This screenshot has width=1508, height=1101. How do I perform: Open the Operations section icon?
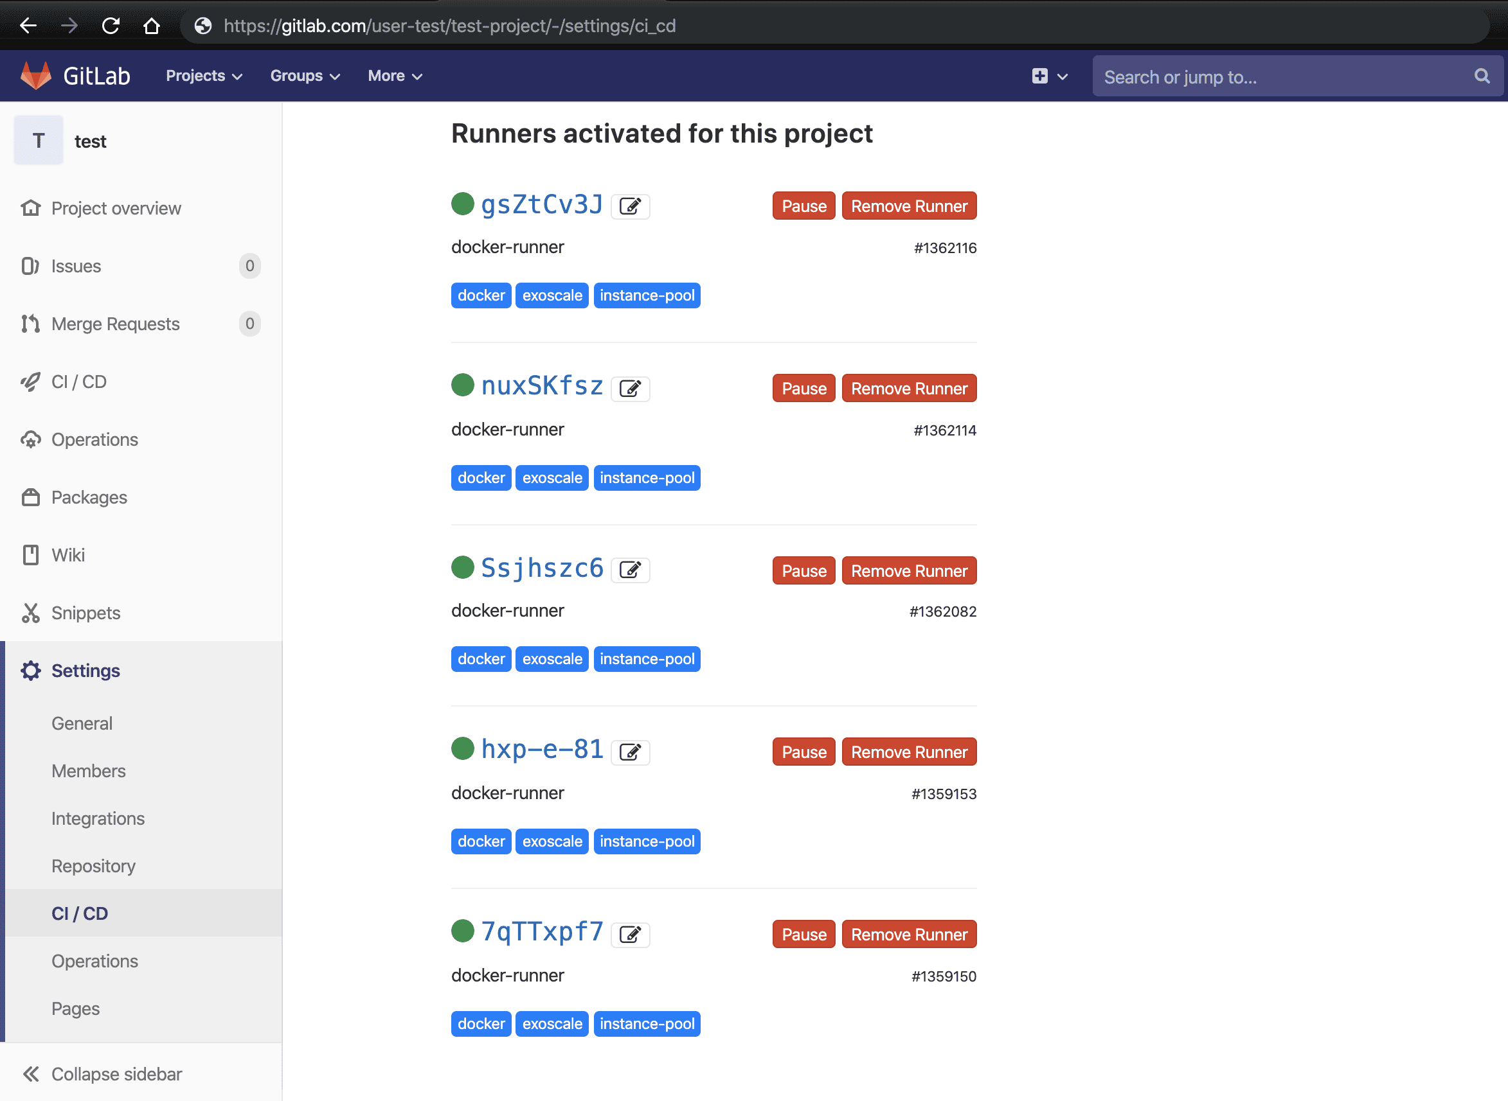tap(31, 439)
